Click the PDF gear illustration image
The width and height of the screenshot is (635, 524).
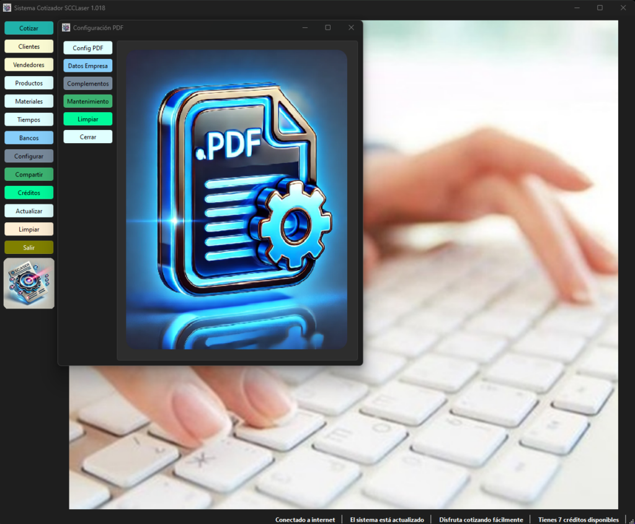(236, 199)
